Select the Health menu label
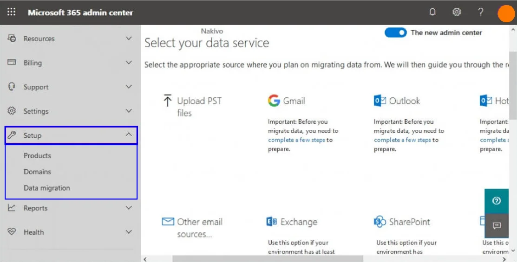 click(33, 232)
